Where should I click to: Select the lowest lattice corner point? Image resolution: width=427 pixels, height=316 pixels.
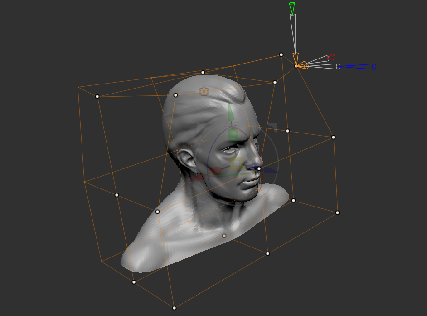pyautogui.click(x=174, y=308)
